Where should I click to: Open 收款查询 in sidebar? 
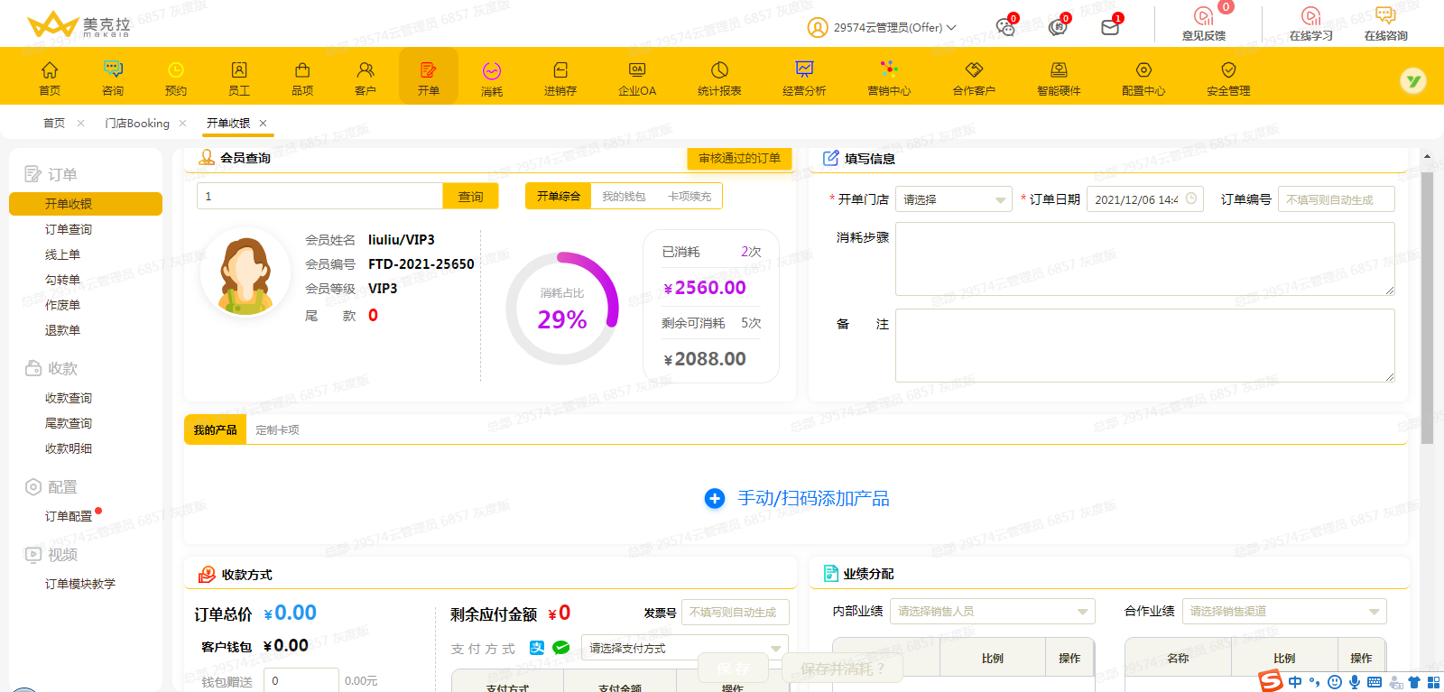[69, 398]
